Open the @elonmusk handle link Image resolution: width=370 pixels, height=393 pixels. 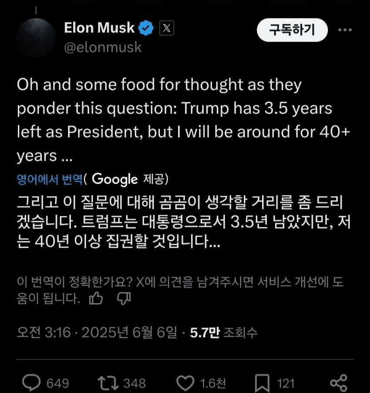[x=103, y=47]
